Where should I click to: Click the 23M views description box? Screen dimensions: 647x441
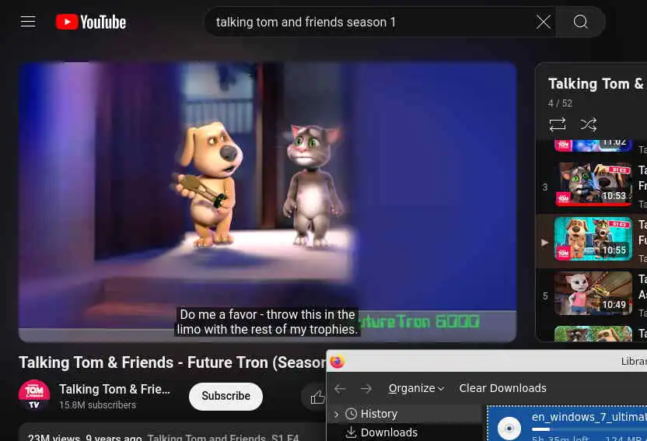click(172, 432)
